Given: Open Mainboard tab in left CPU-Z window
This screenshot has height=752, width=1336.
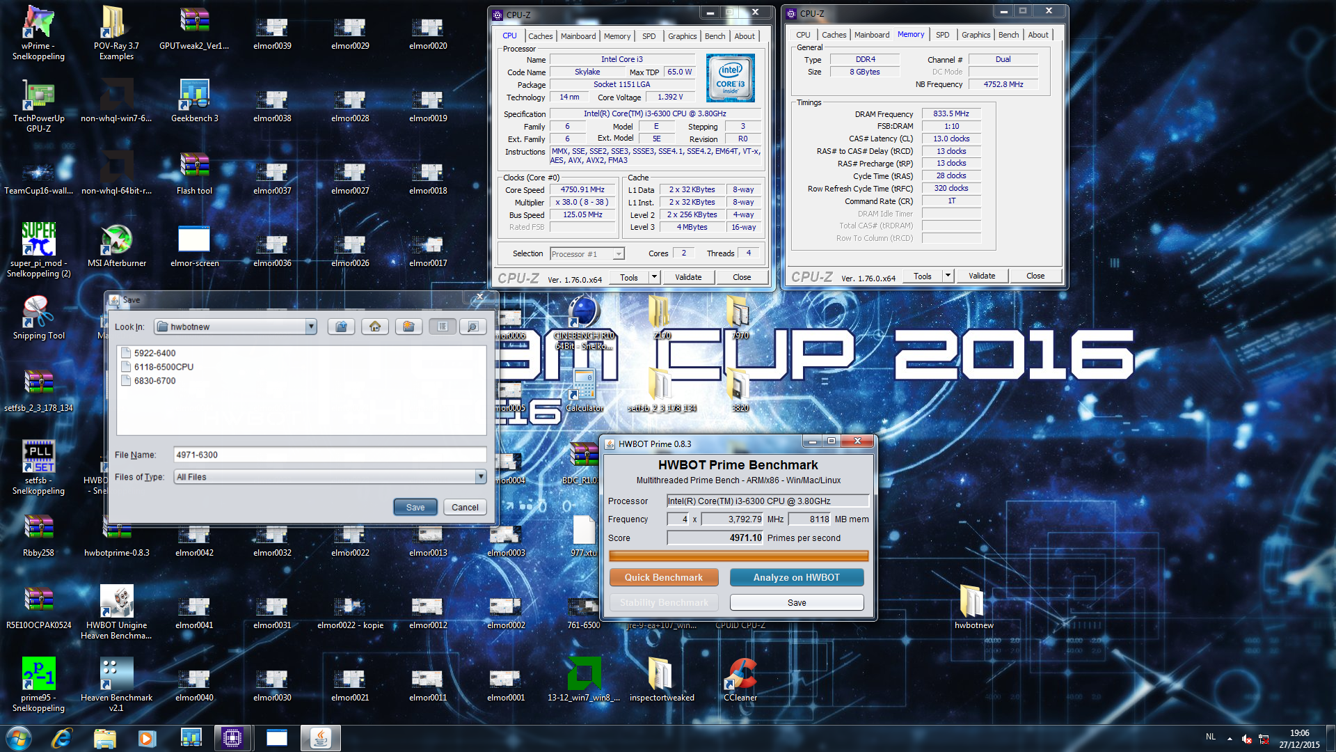Looking at the screenshot, I should coord(578,36).
